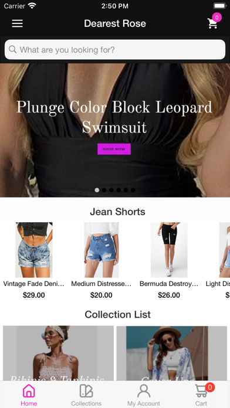Open the Collections tab
This screenshot has width=230, height=408.
tap(86, 395)
